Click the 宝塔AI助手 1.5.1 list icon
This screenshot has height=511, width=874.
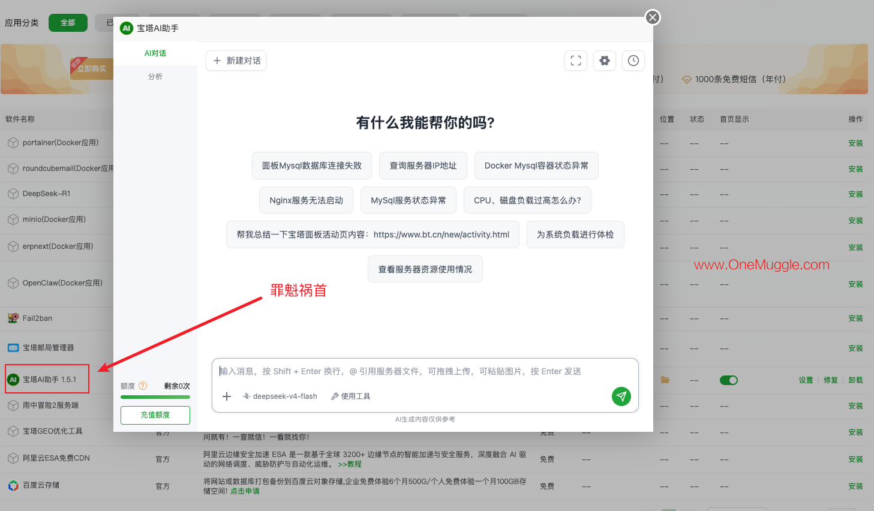coord(13,380)
